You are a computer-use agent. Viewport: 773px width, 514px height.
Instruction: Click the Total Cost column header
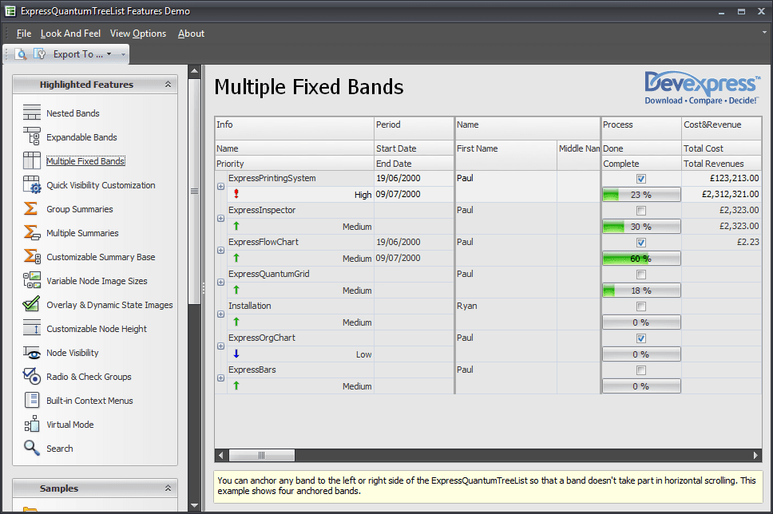722,148
